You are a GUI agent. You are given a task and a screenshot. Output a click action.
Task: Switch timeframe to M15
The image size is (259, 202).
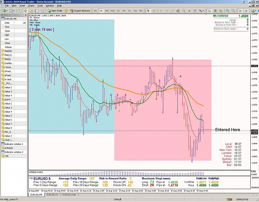coord(107,11)
